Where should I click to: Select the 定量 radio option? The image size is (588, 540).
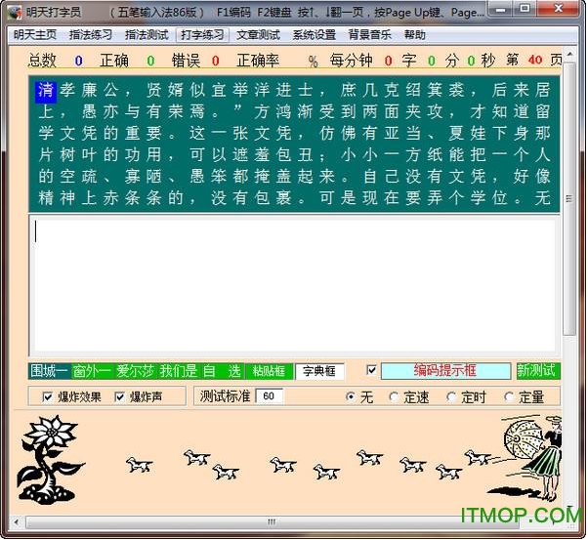pos(509,396)
